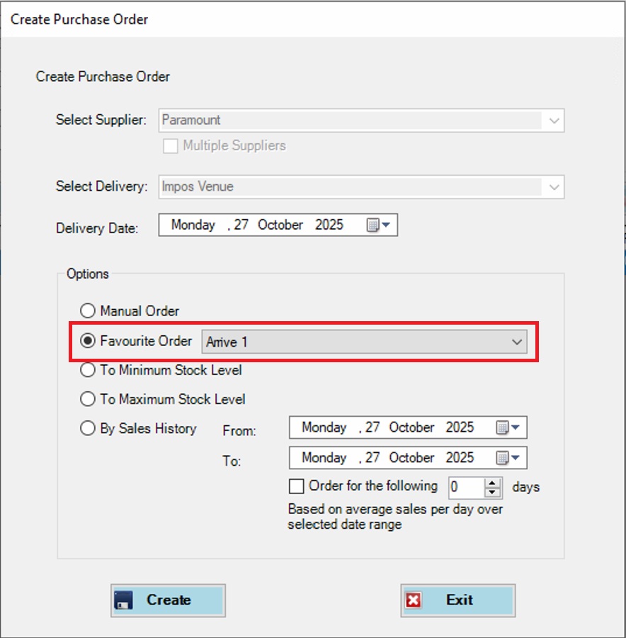Enable Order for the following checkbox

click(x=296, y=486)
